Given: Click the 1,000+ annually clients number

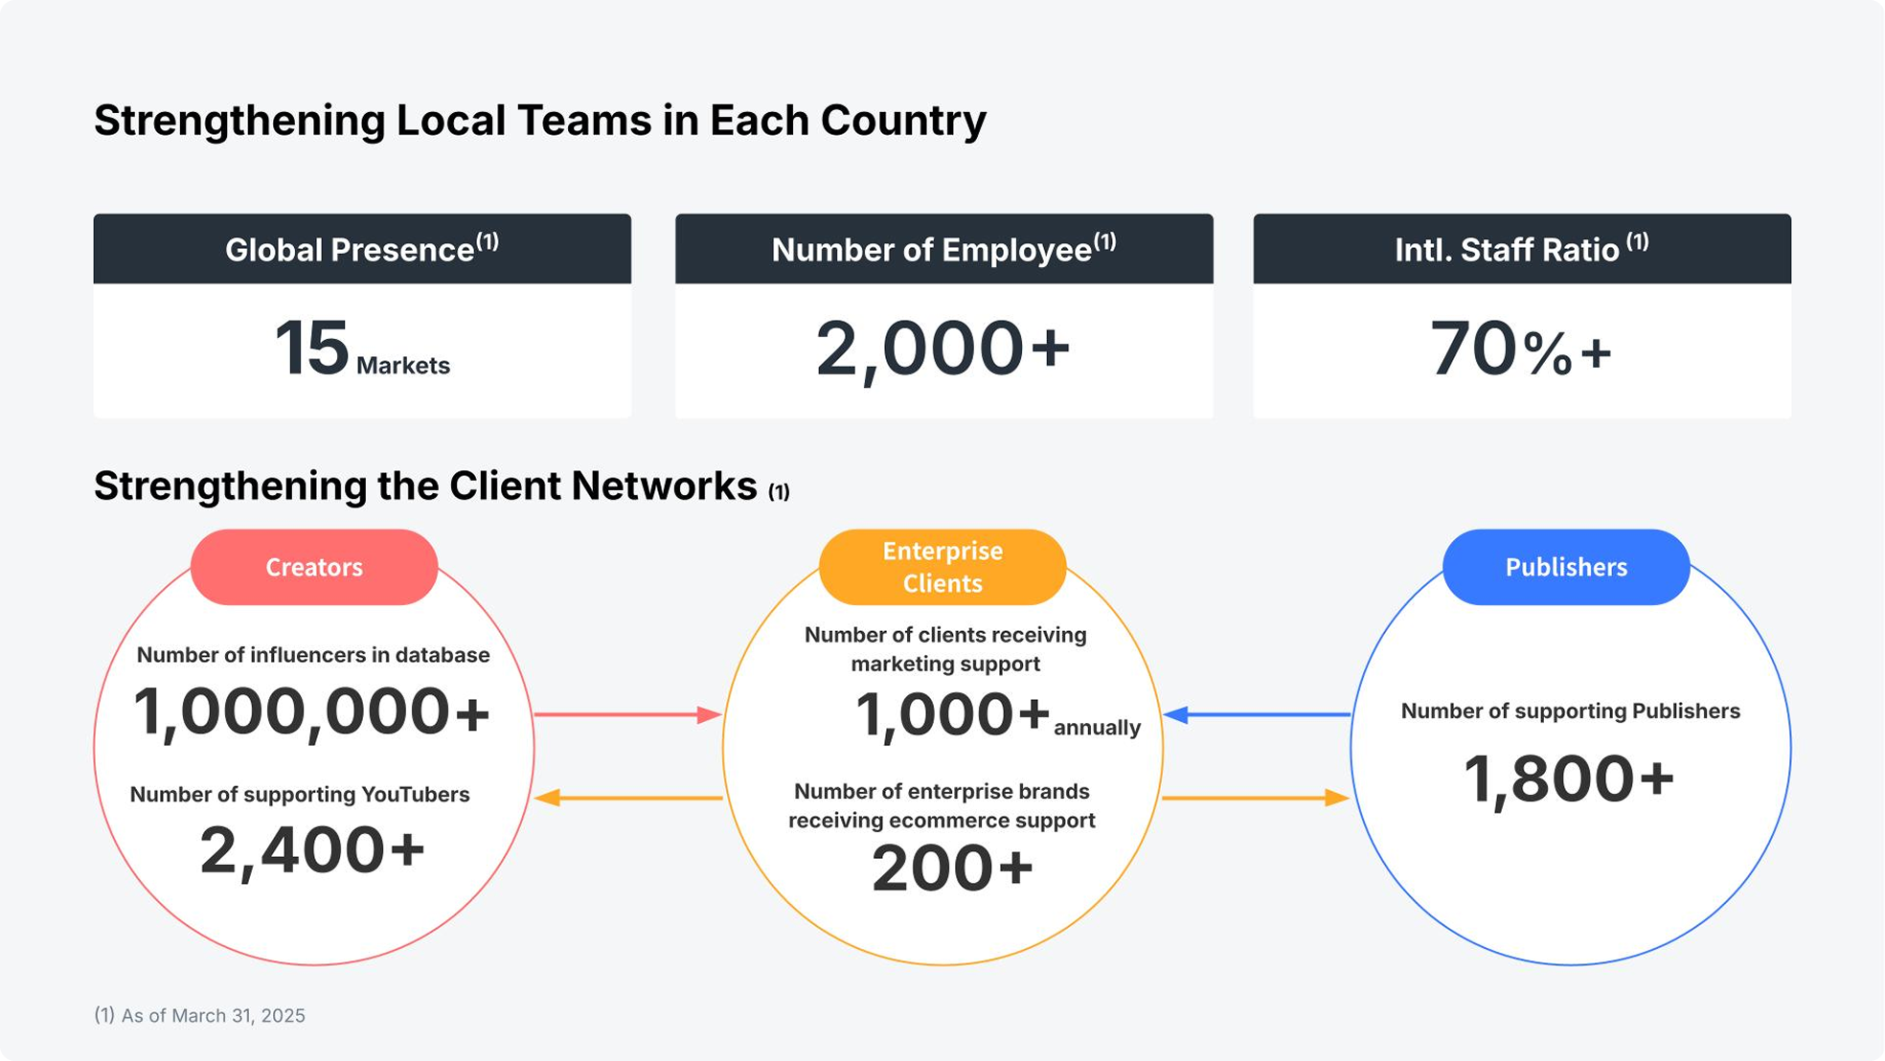Looking at the screenshot, I should 996,716.
